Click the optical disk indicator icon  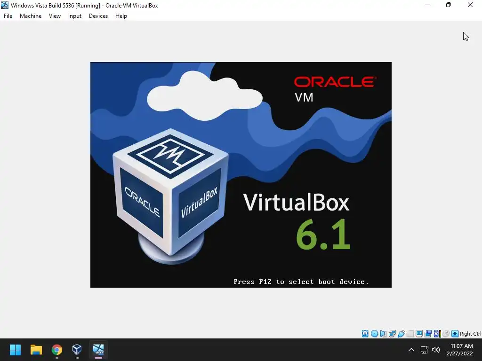pos(374,334)
